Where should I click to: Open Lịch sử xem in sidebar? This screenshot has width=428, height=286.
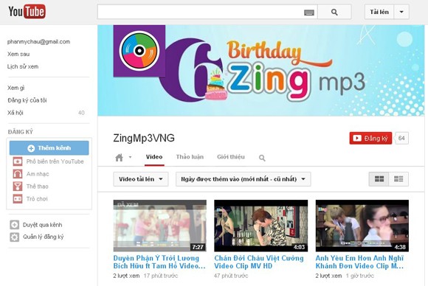click(23, 66)
